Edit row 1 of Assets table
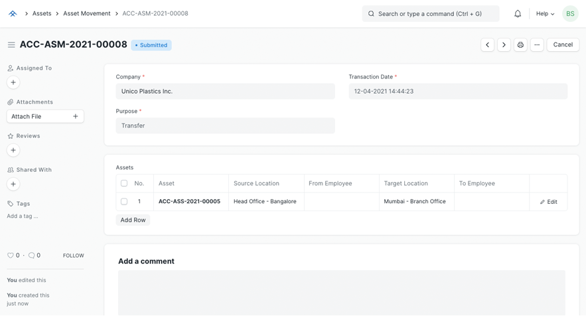The height and width of the screenshot is (334, 586). pos(548,202)
